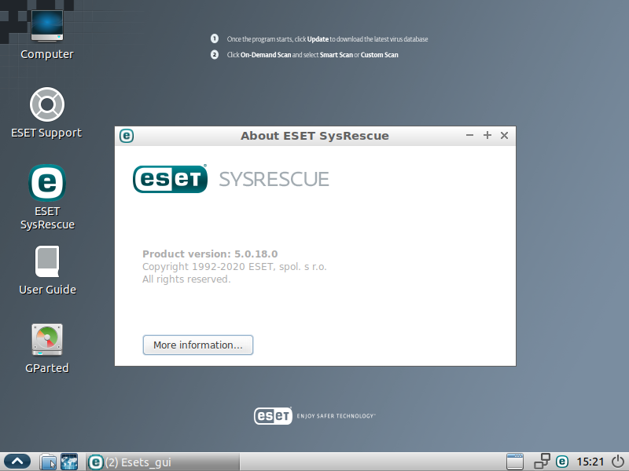
Task: Minimize the About ESET SysRescue window
Action: pyautogui.click(x=469, y=135)
